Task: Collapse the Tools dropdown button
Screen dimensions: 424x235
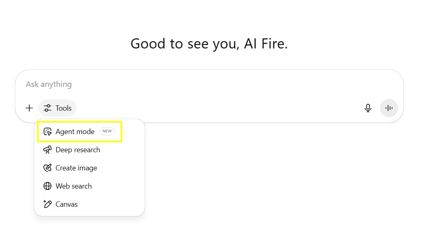Action: point(57,108)
